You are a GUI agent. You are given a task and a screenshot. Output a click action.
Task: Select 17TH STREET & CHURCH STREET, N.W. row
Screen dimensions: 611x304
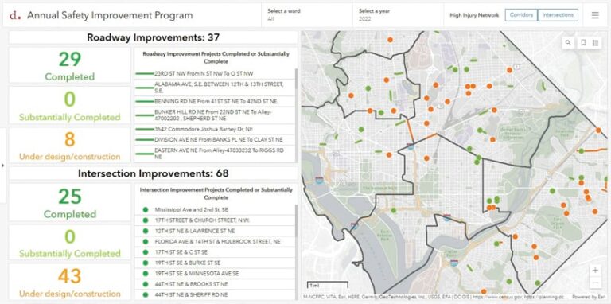point(216,220)
